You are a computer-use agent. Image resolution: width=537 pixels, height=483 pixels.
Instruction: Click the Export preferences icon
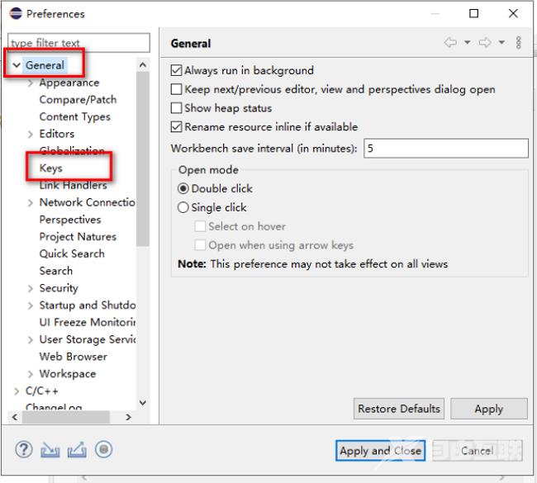pyautogui.click(x=77, y=450)
